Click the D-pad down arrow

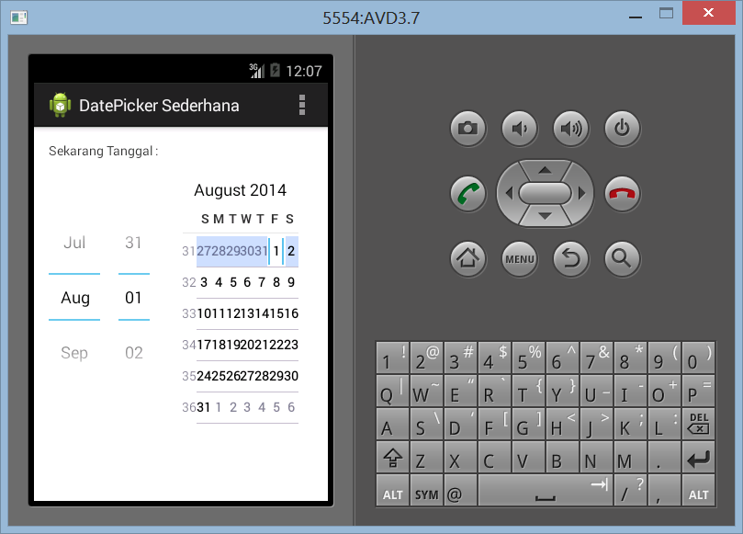point(545,216)
